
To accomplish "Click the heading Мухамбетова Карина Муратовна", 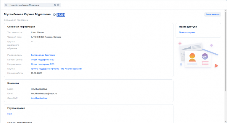I will click(x=27, y=14).
